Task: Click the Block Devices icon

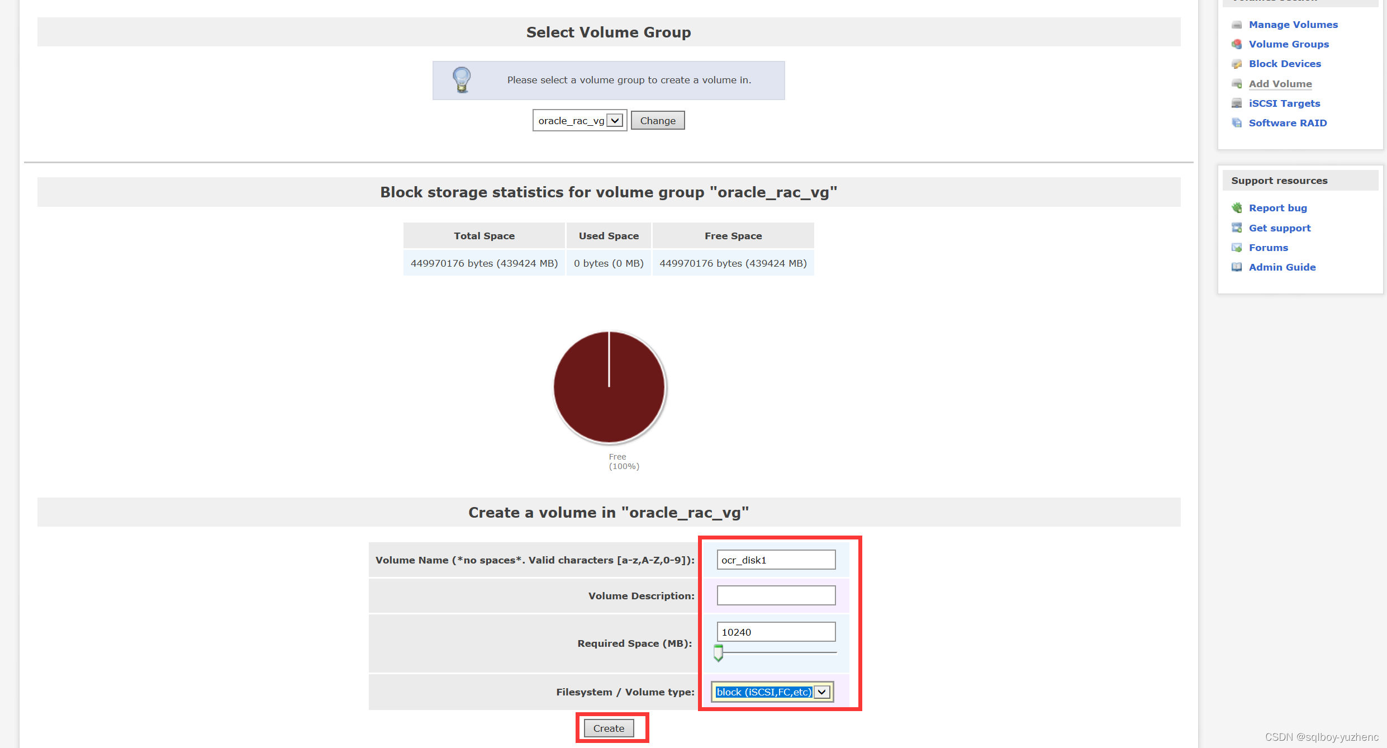Action: pyautogui.click(x=1237, y=64)
